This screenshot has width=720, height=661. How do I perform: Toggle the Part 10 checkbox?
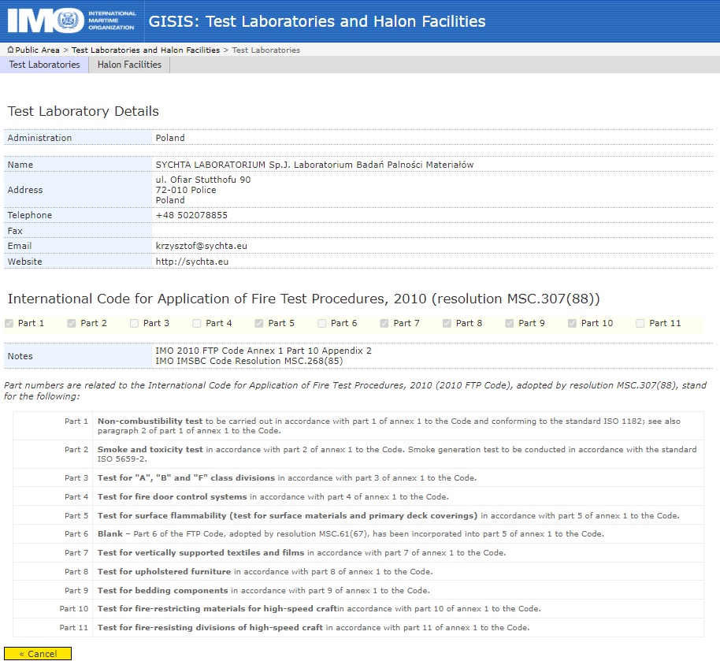572,323
